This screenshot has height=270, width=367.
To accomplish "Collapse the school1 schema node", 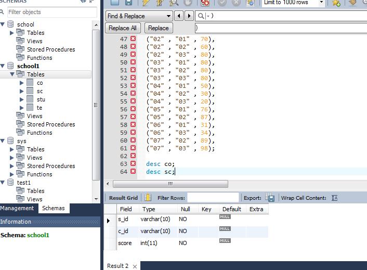I will 3,66.
